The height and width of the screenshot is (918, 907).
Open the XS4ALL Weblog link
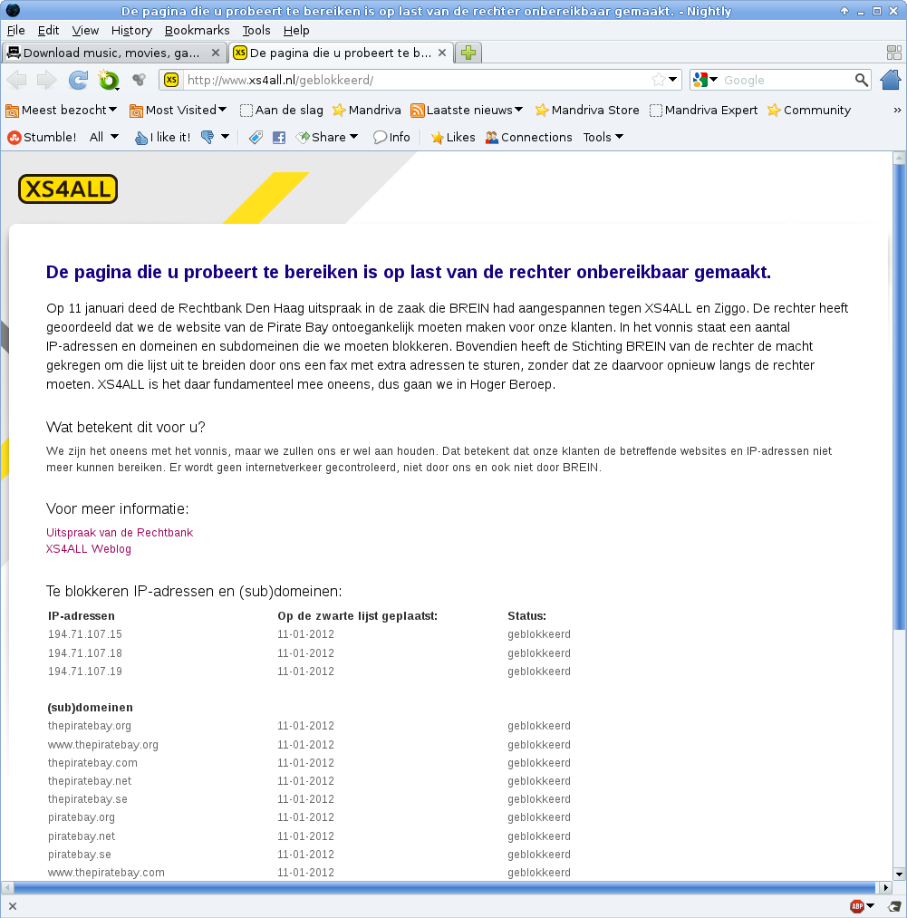click(89, 548)
